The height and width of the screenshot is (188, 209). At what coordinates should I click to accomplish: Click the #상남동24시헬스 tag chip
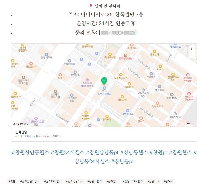(133, 181)
